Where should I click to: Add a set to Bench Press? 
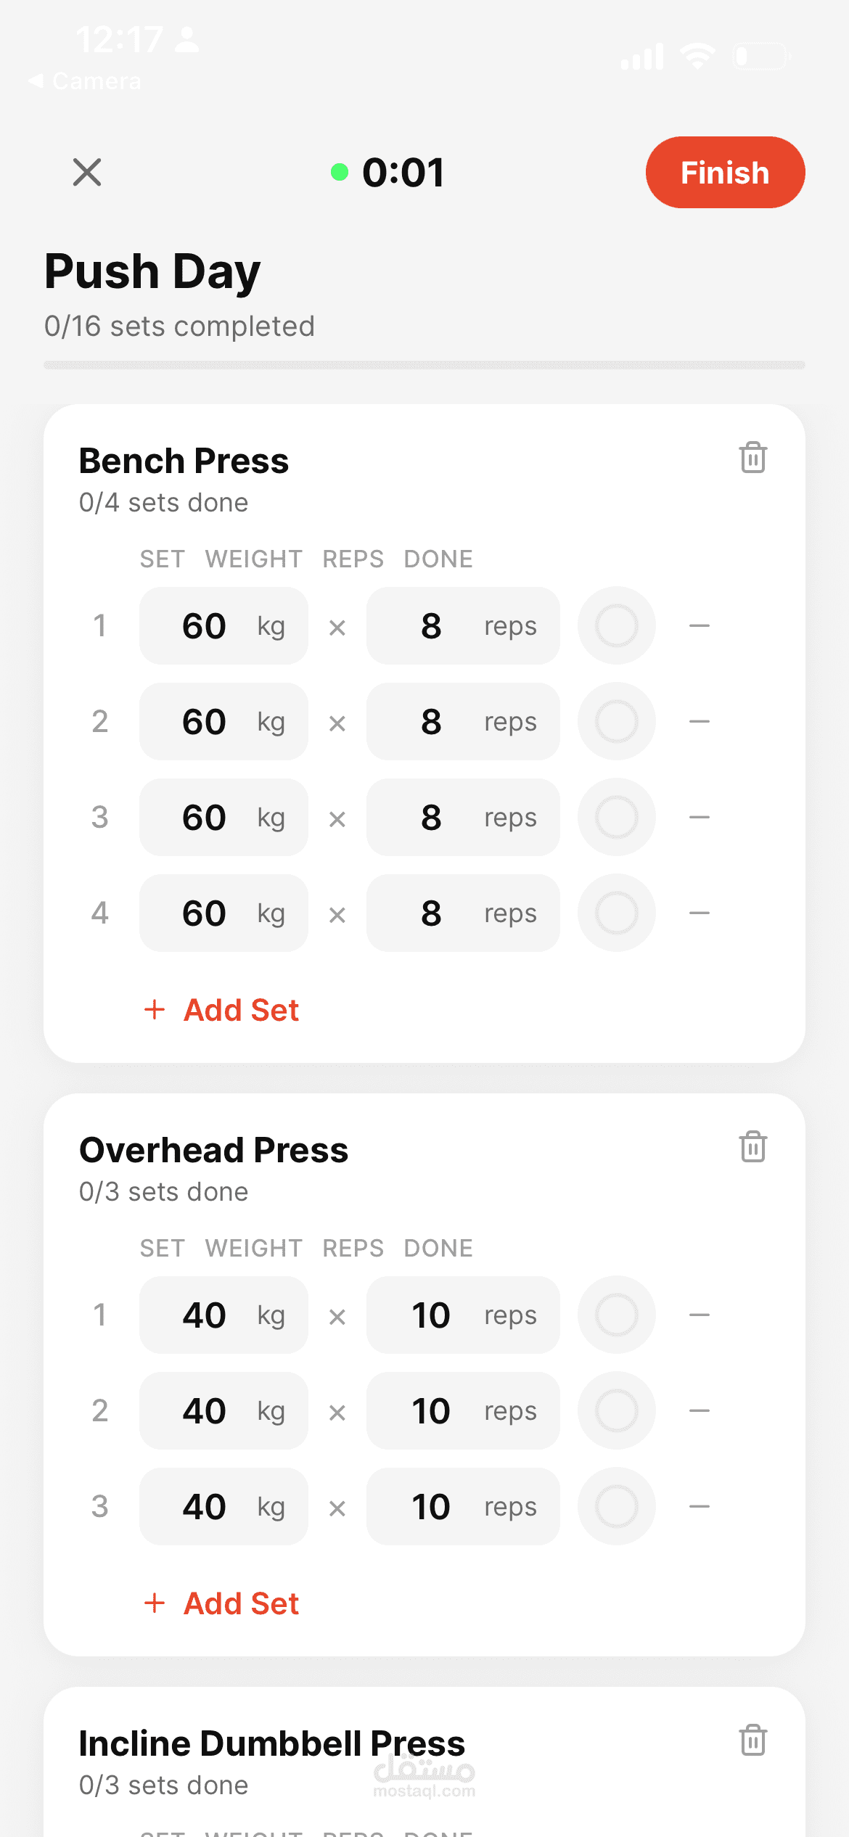222,1010
